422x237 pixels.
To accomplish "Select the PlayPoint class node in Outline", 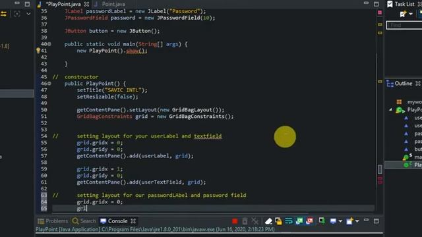I will pyautogui.click(x=409, y=110).
